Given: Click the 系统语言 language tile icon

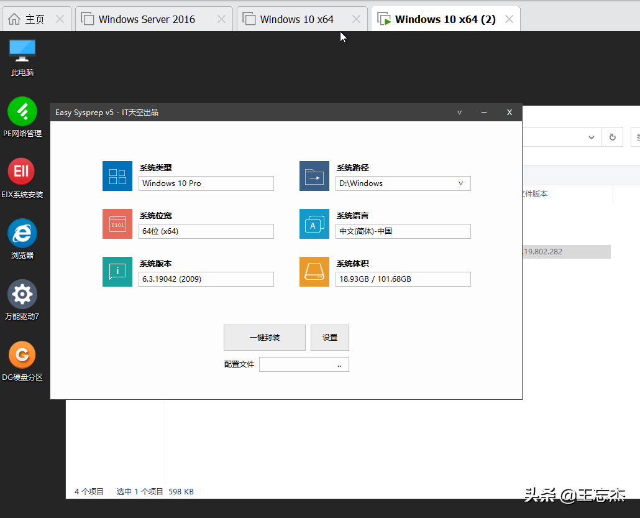Looking at the screenshot, I should (x=314, y=224).
